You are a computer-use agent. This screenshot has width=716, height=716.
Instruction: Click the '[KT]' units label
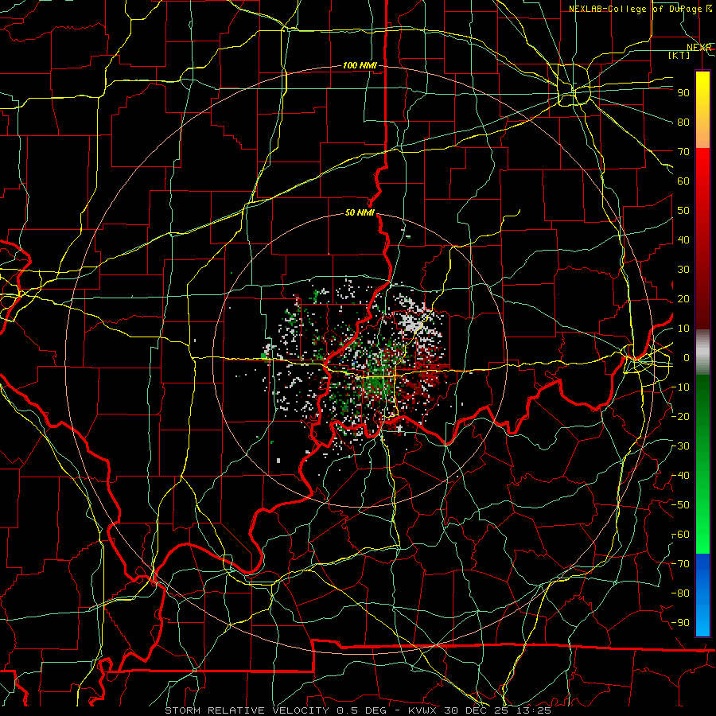pos(679,55)
